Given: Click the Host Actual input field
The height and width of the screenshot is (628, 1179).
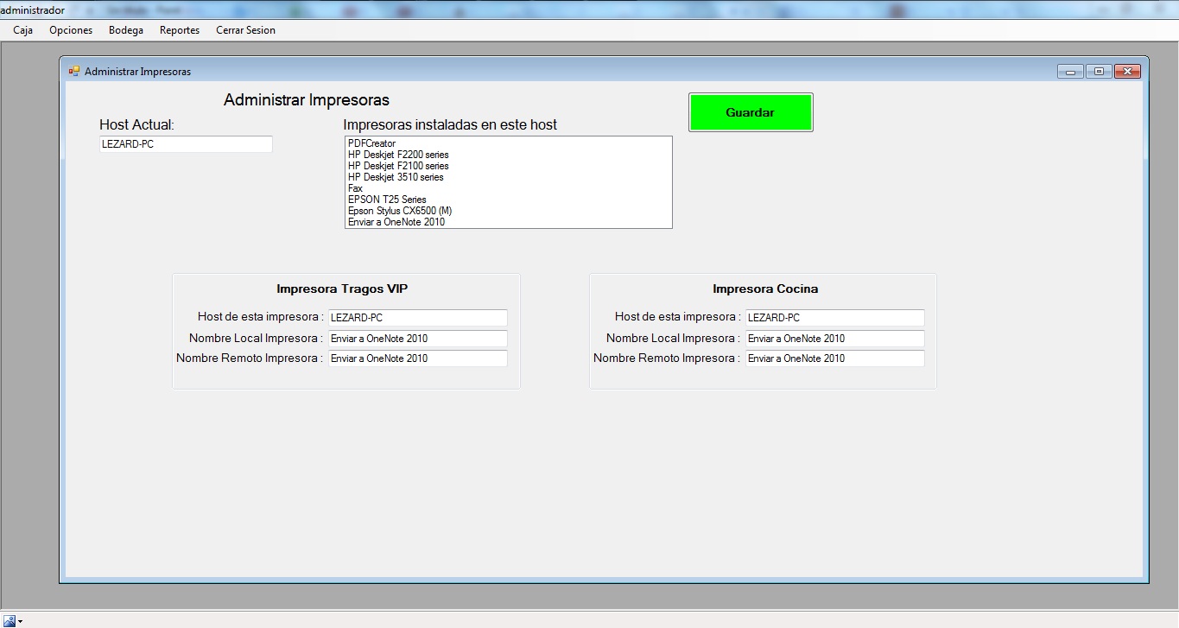Looking at the screenshot, I should [186, 144].
